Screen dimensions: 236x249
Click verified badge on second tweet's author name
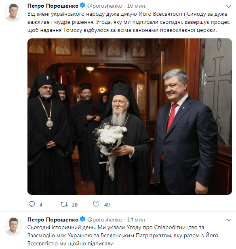pyautogui.click(x=82, y=219)
